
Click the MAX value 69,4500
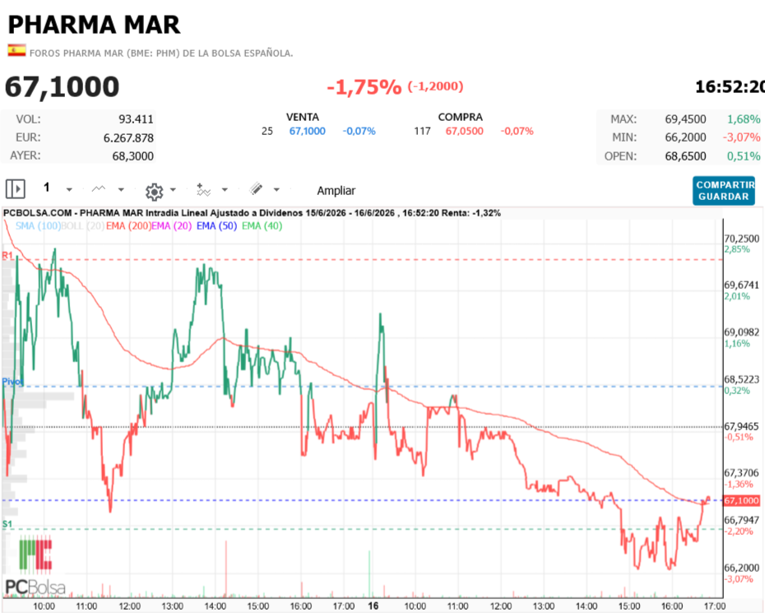coord(685,119)
